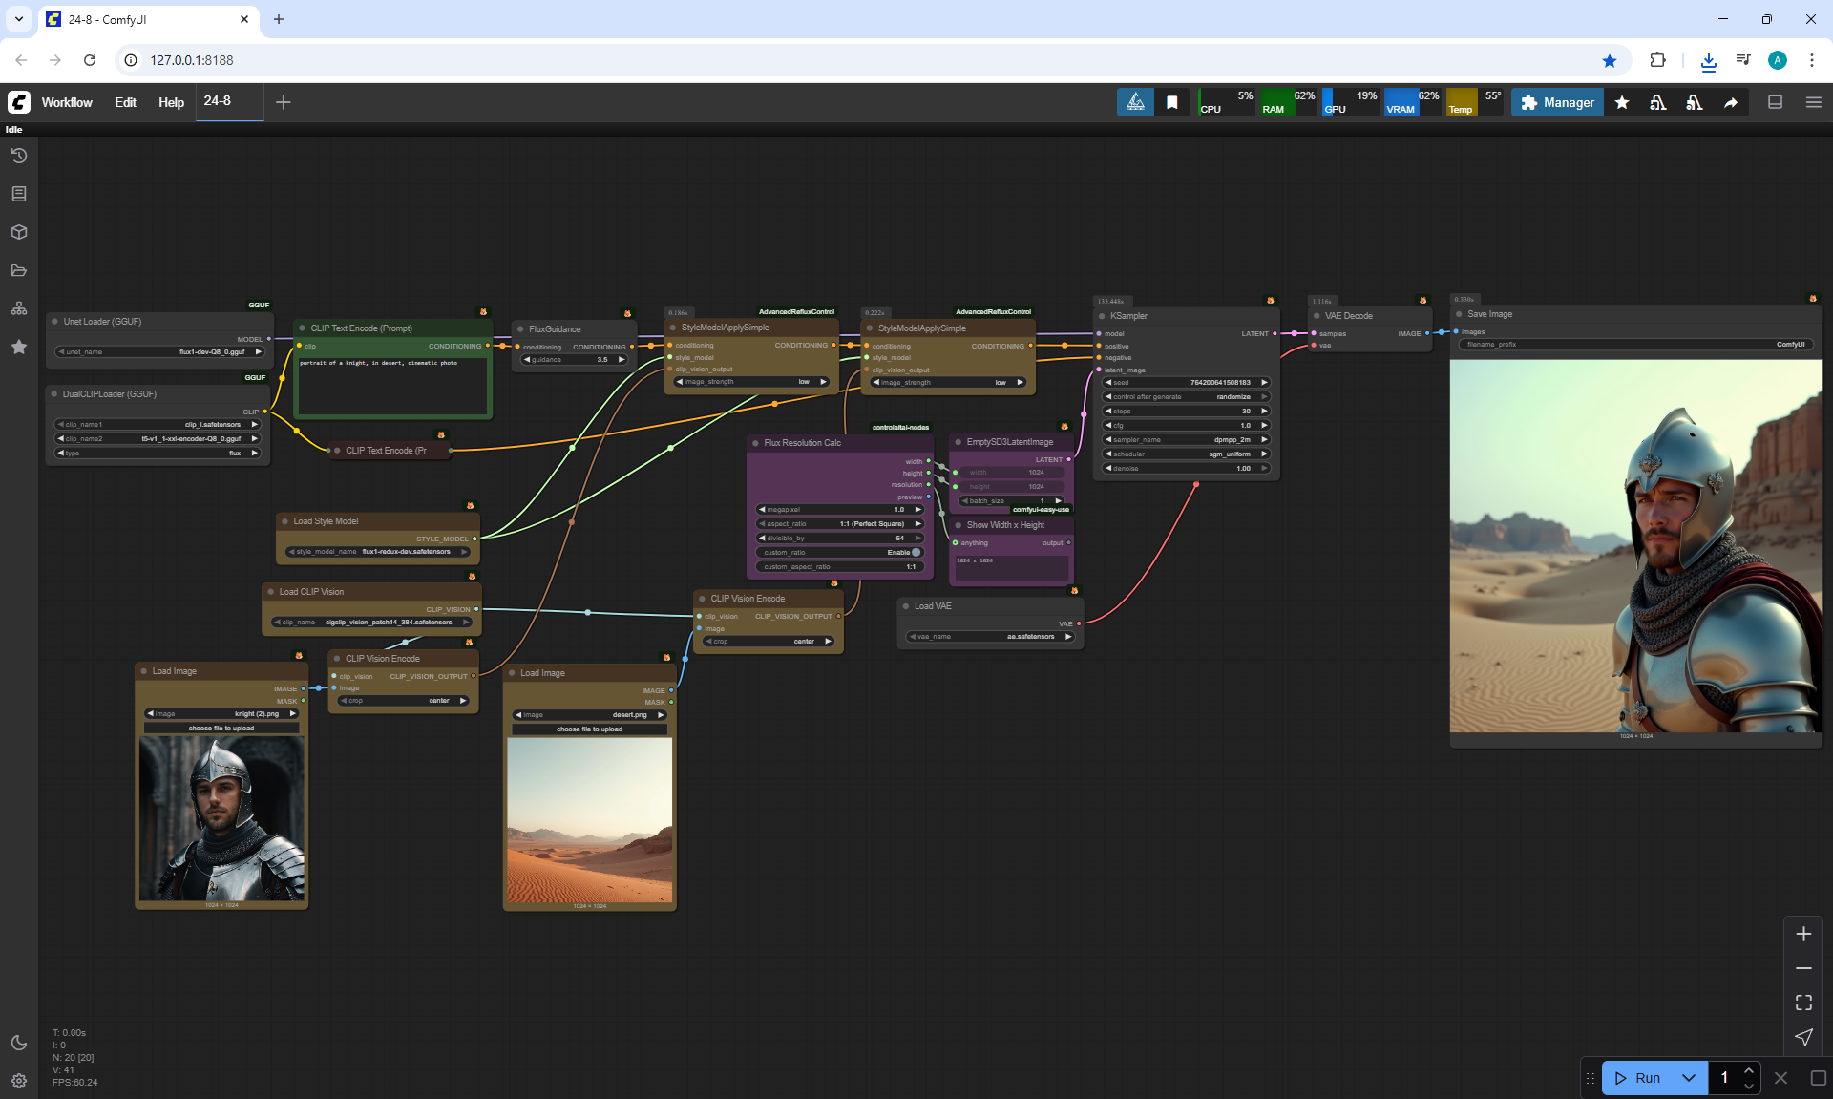Open the Node Library cube icon

tap(18, 232)
